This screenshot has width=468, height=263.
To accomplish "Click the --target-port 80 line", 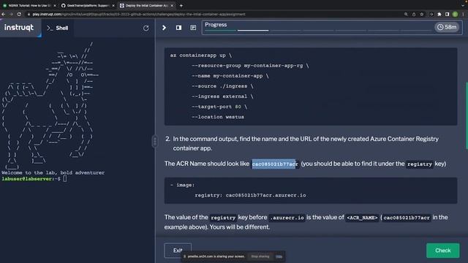I will 219,107.
